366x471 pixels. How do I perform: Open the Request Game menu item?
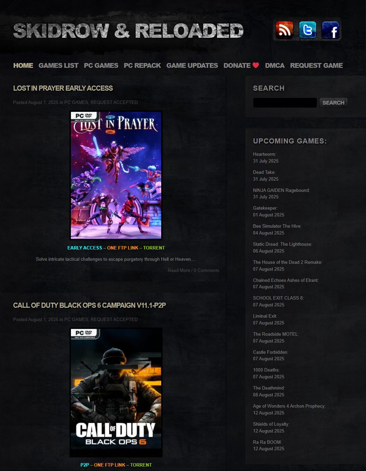pyautogui.click(x=317, y=65)
